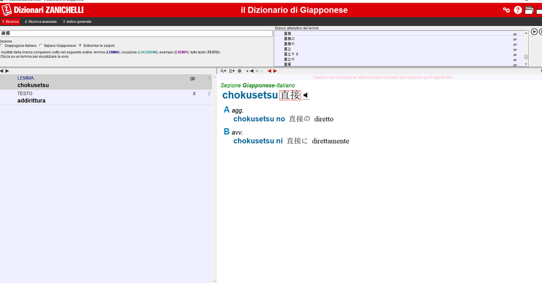542x283 pixels.
Task: Start search with round play button
Action: pos(534,32)
